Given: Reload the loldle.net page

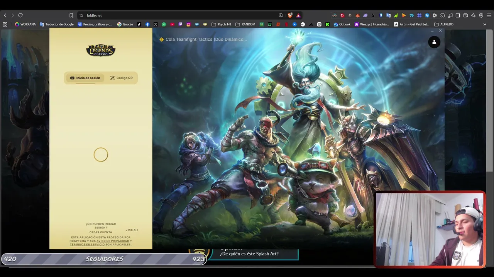Looking at the screenshot, I should [20, 15].
